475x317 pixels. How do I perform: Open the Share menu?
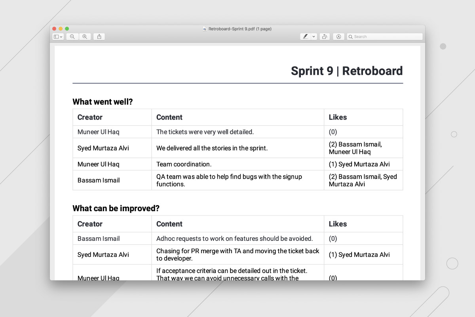point(99,36)
